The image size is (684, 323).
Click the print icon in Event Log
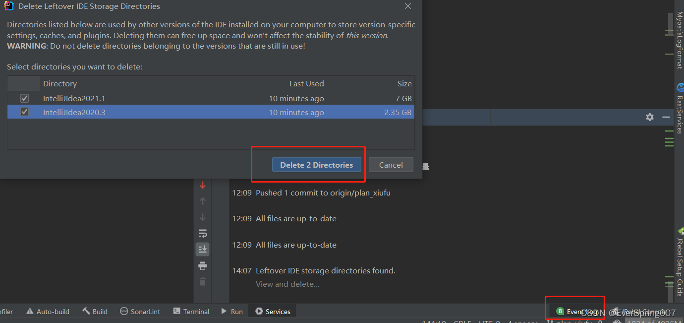click(x=202, y=265)
